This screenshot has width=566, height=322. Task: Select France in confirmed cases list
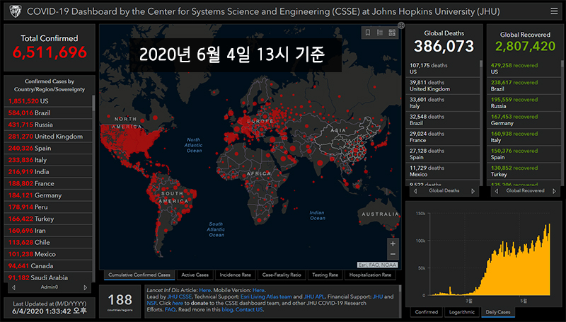click(x=48, y=183)
